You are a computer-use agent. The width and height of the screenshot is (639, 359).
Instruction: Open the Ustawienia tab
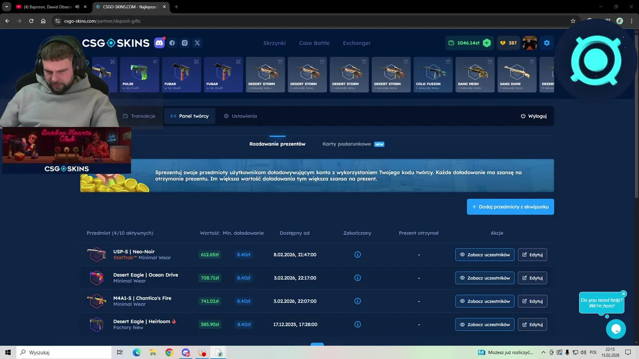tap(240, 116)
